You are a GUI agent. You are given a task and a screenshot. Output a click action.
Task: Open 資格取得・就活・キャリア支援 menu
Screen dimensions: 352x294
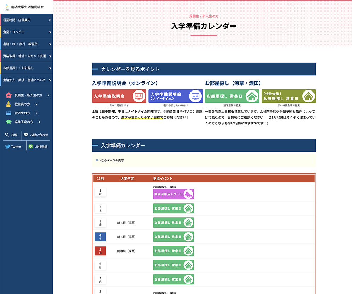coord(27,56)
